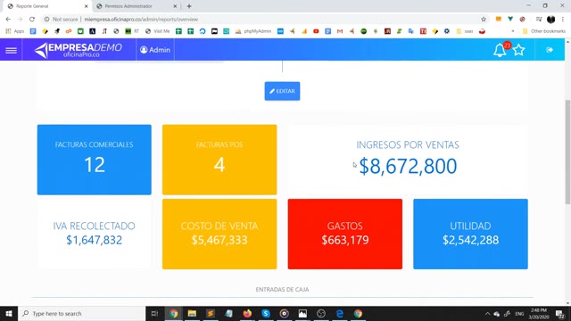Click the page vertical scrollbar

(567, 152)
